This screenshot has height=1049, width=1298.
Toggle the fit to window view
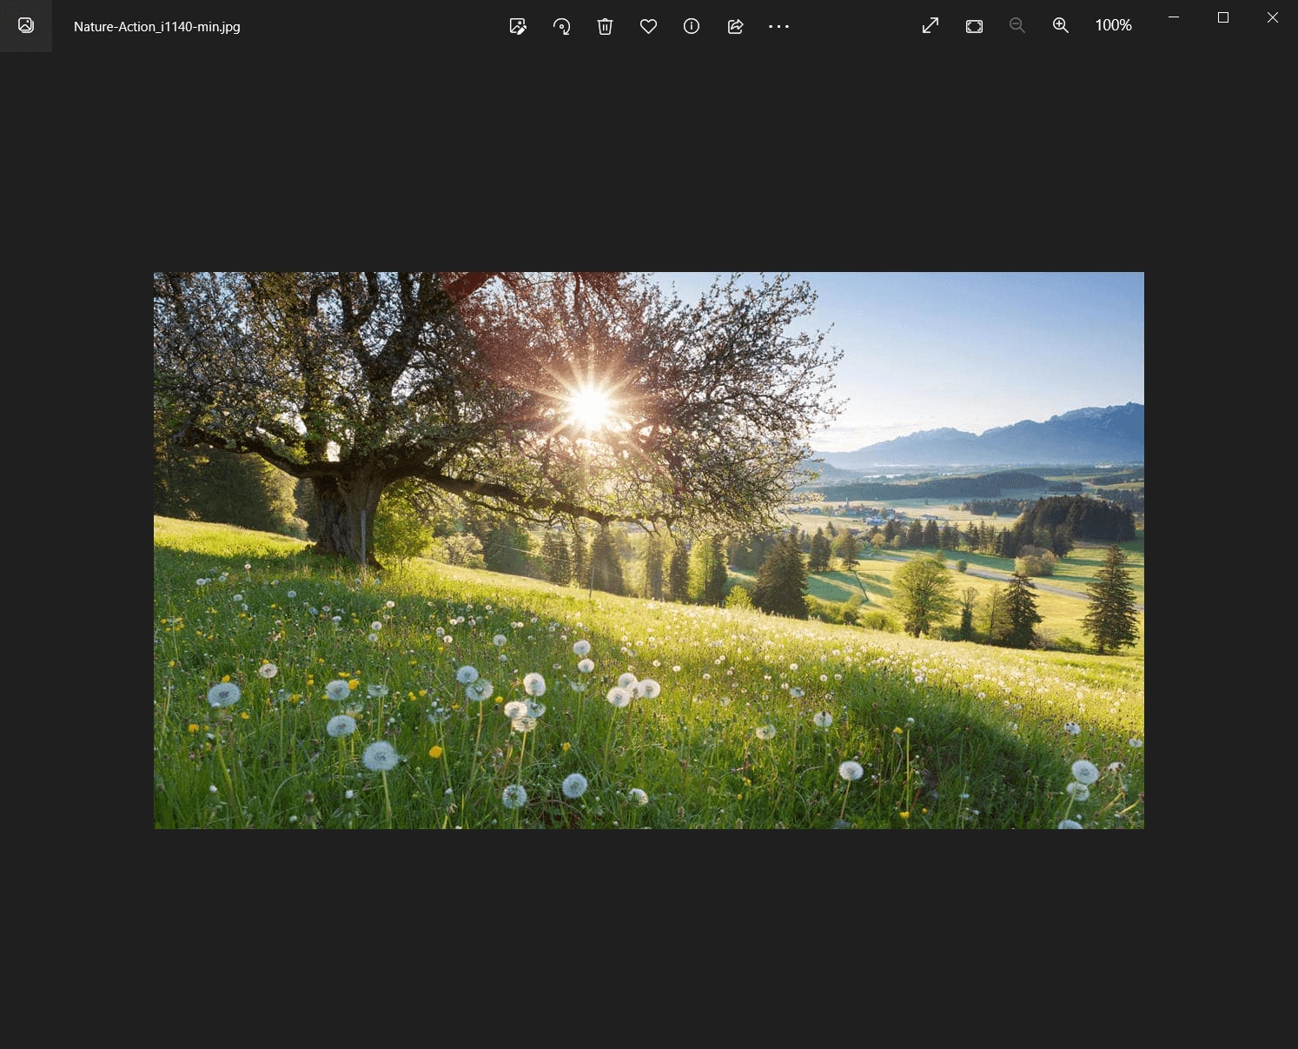point(974,26)
